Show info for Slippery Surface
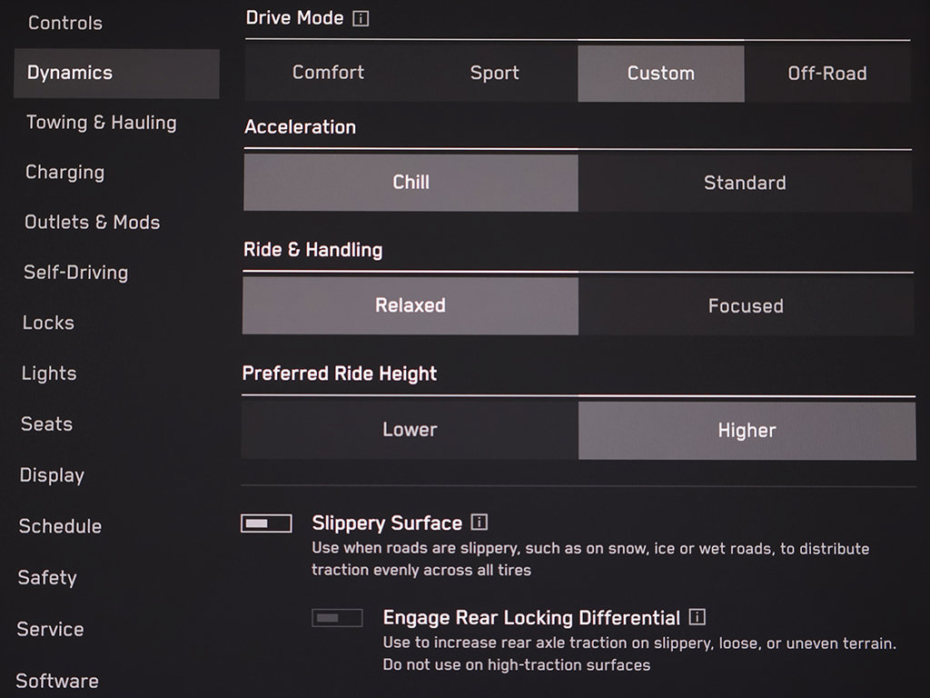Viewport: 930px width, 698px height. pyautogui.click(x=480, y=523)
